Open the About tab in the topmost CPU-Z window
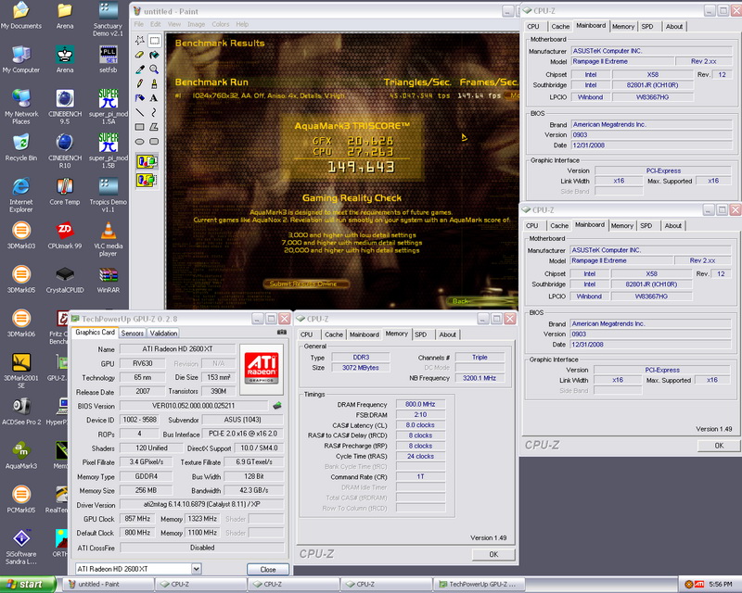Image resolution: width=742 pixels, height=593 pixels. point(674,27)
